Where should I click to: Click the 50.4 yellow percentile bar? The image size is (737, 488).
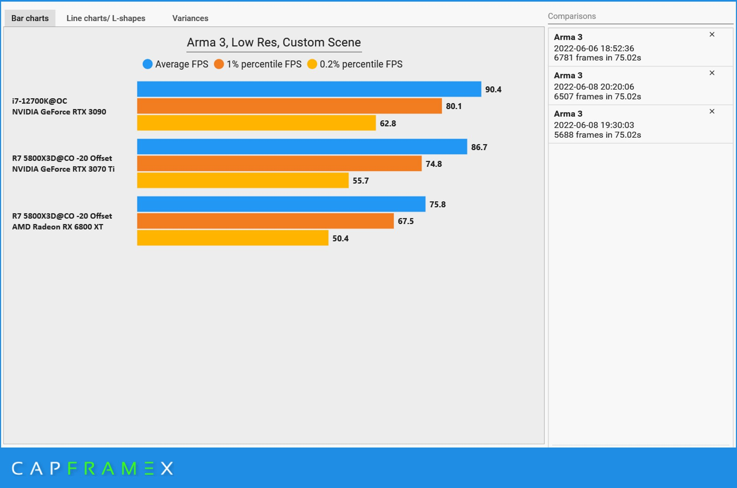tap(233, 238)
